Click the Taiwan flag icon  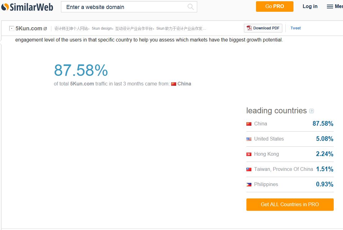pos(249,169)
